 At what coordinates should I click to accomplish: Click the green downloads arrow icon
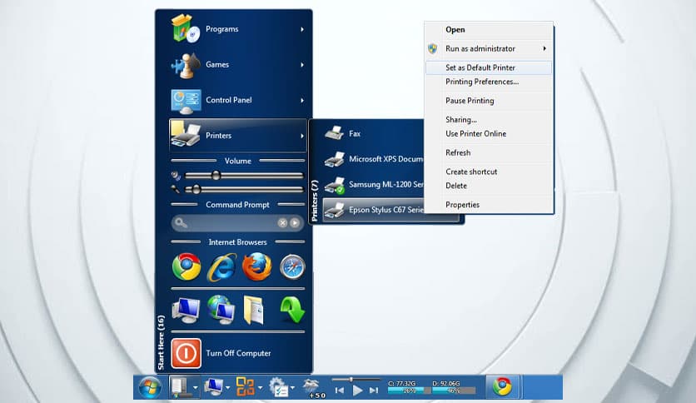pyautogui.click(x=292, y=310)
